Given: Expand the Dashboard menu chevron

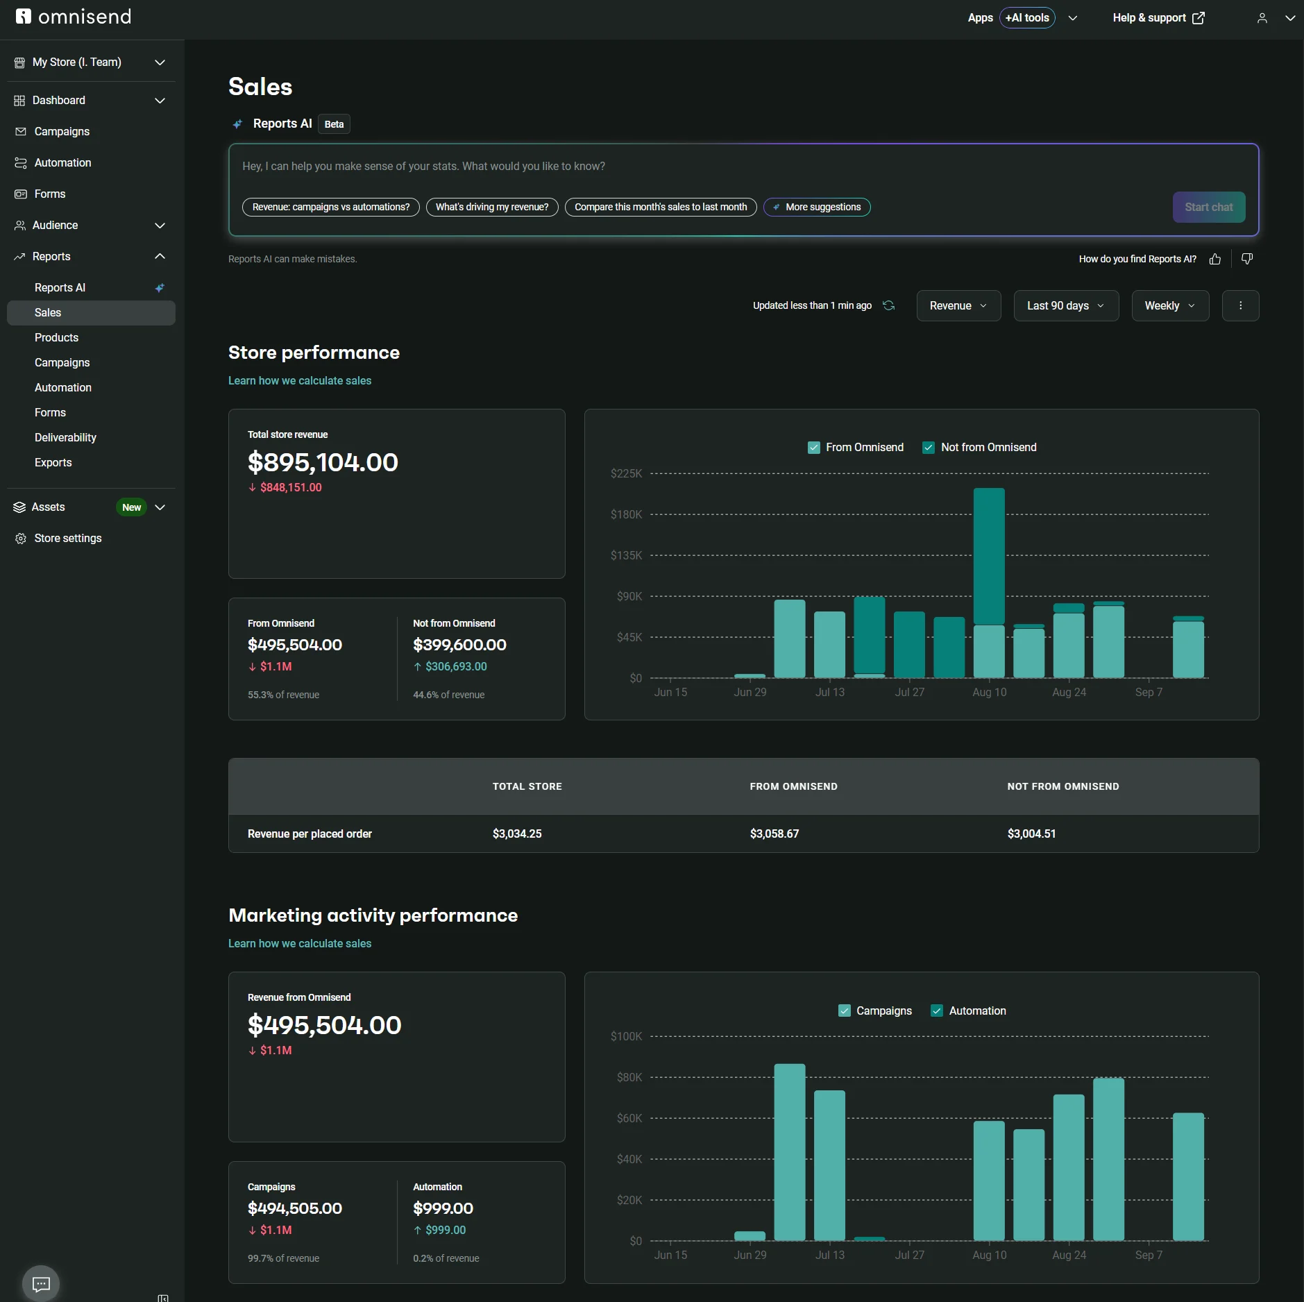Looking at the screenshot, I should [x=160, y=101].
